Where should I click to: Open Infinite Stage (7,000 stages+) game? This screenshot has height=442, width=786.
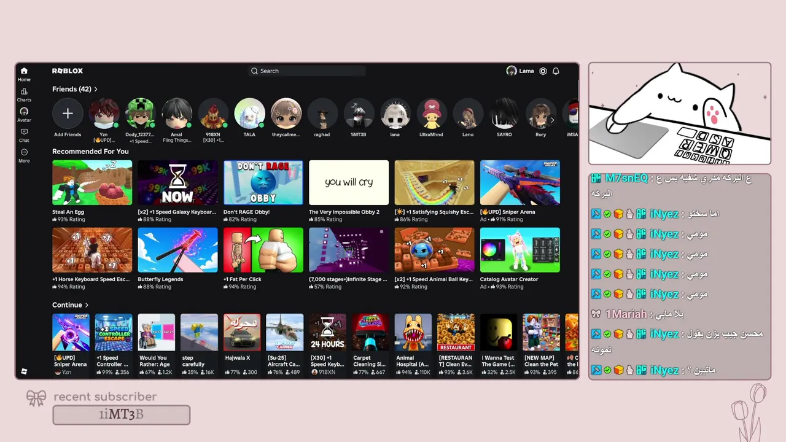click(x=349, y=250)
